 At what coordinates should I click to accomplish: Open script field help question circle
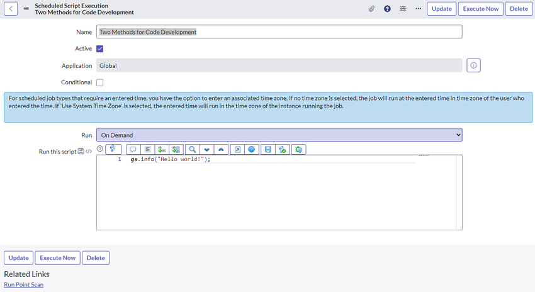100,149
